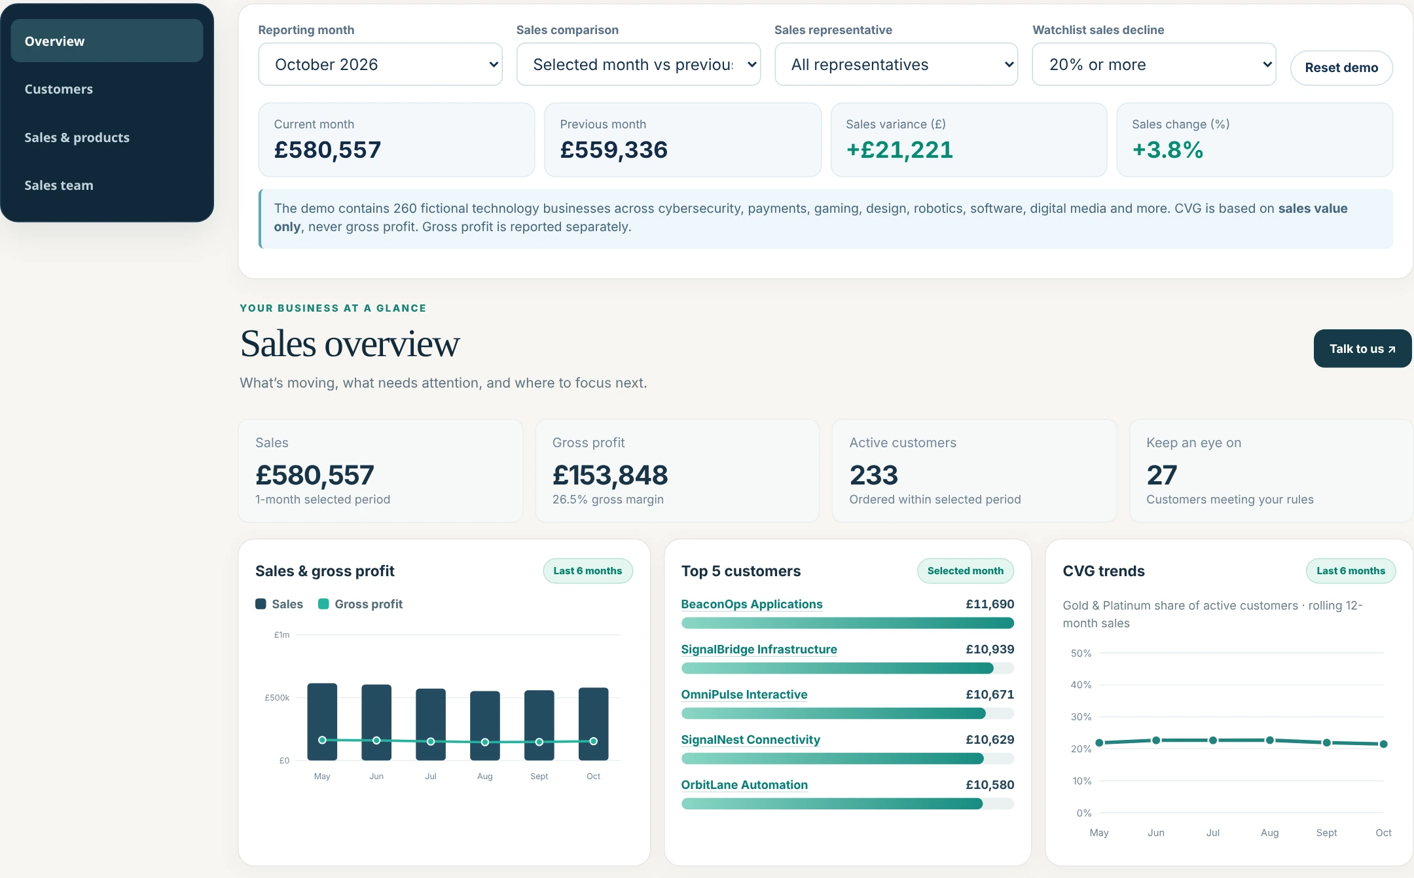
Task: Open BeaconOps Applications customer link
Action: tap(752, 604)
